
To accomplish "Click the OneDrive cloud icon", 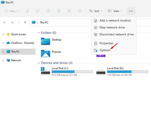I will [8, 43].
